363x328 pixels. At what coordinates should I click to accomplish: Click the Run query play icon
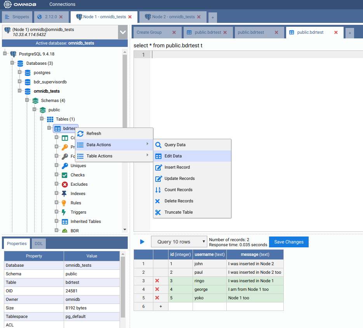click(142, 242)
